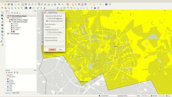Click Add Vector Layer sidebar icon
Image resolution: width=172 pixels, height=97 pixels.
click(2, 12)
